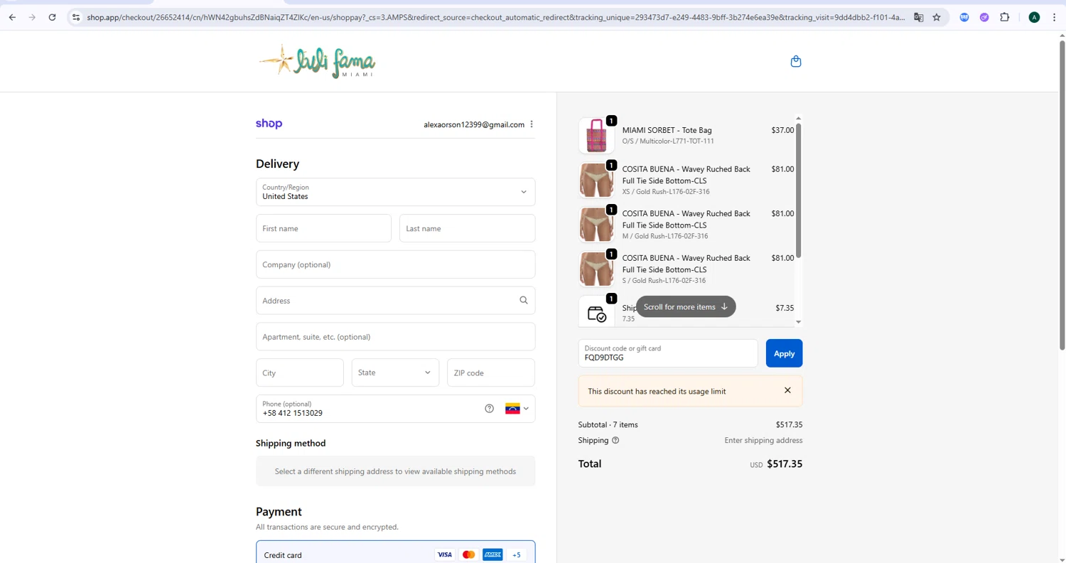
Task: Click the First name field
Action: [323, 228]
